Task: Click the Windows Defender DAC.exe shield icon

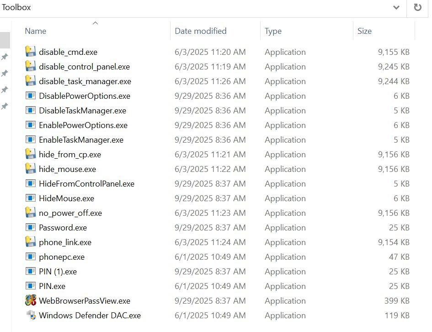Action: [x=31, y=315]
